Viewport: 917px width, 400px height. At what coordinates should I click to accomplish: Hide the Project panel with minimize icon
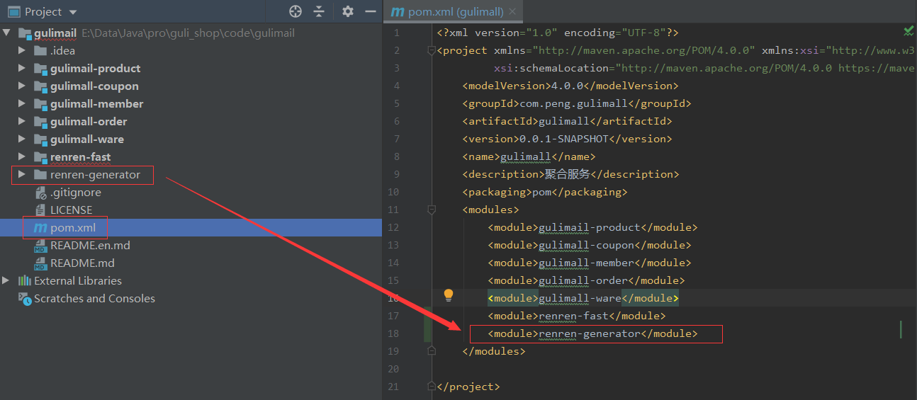click(x=370, y=11)
